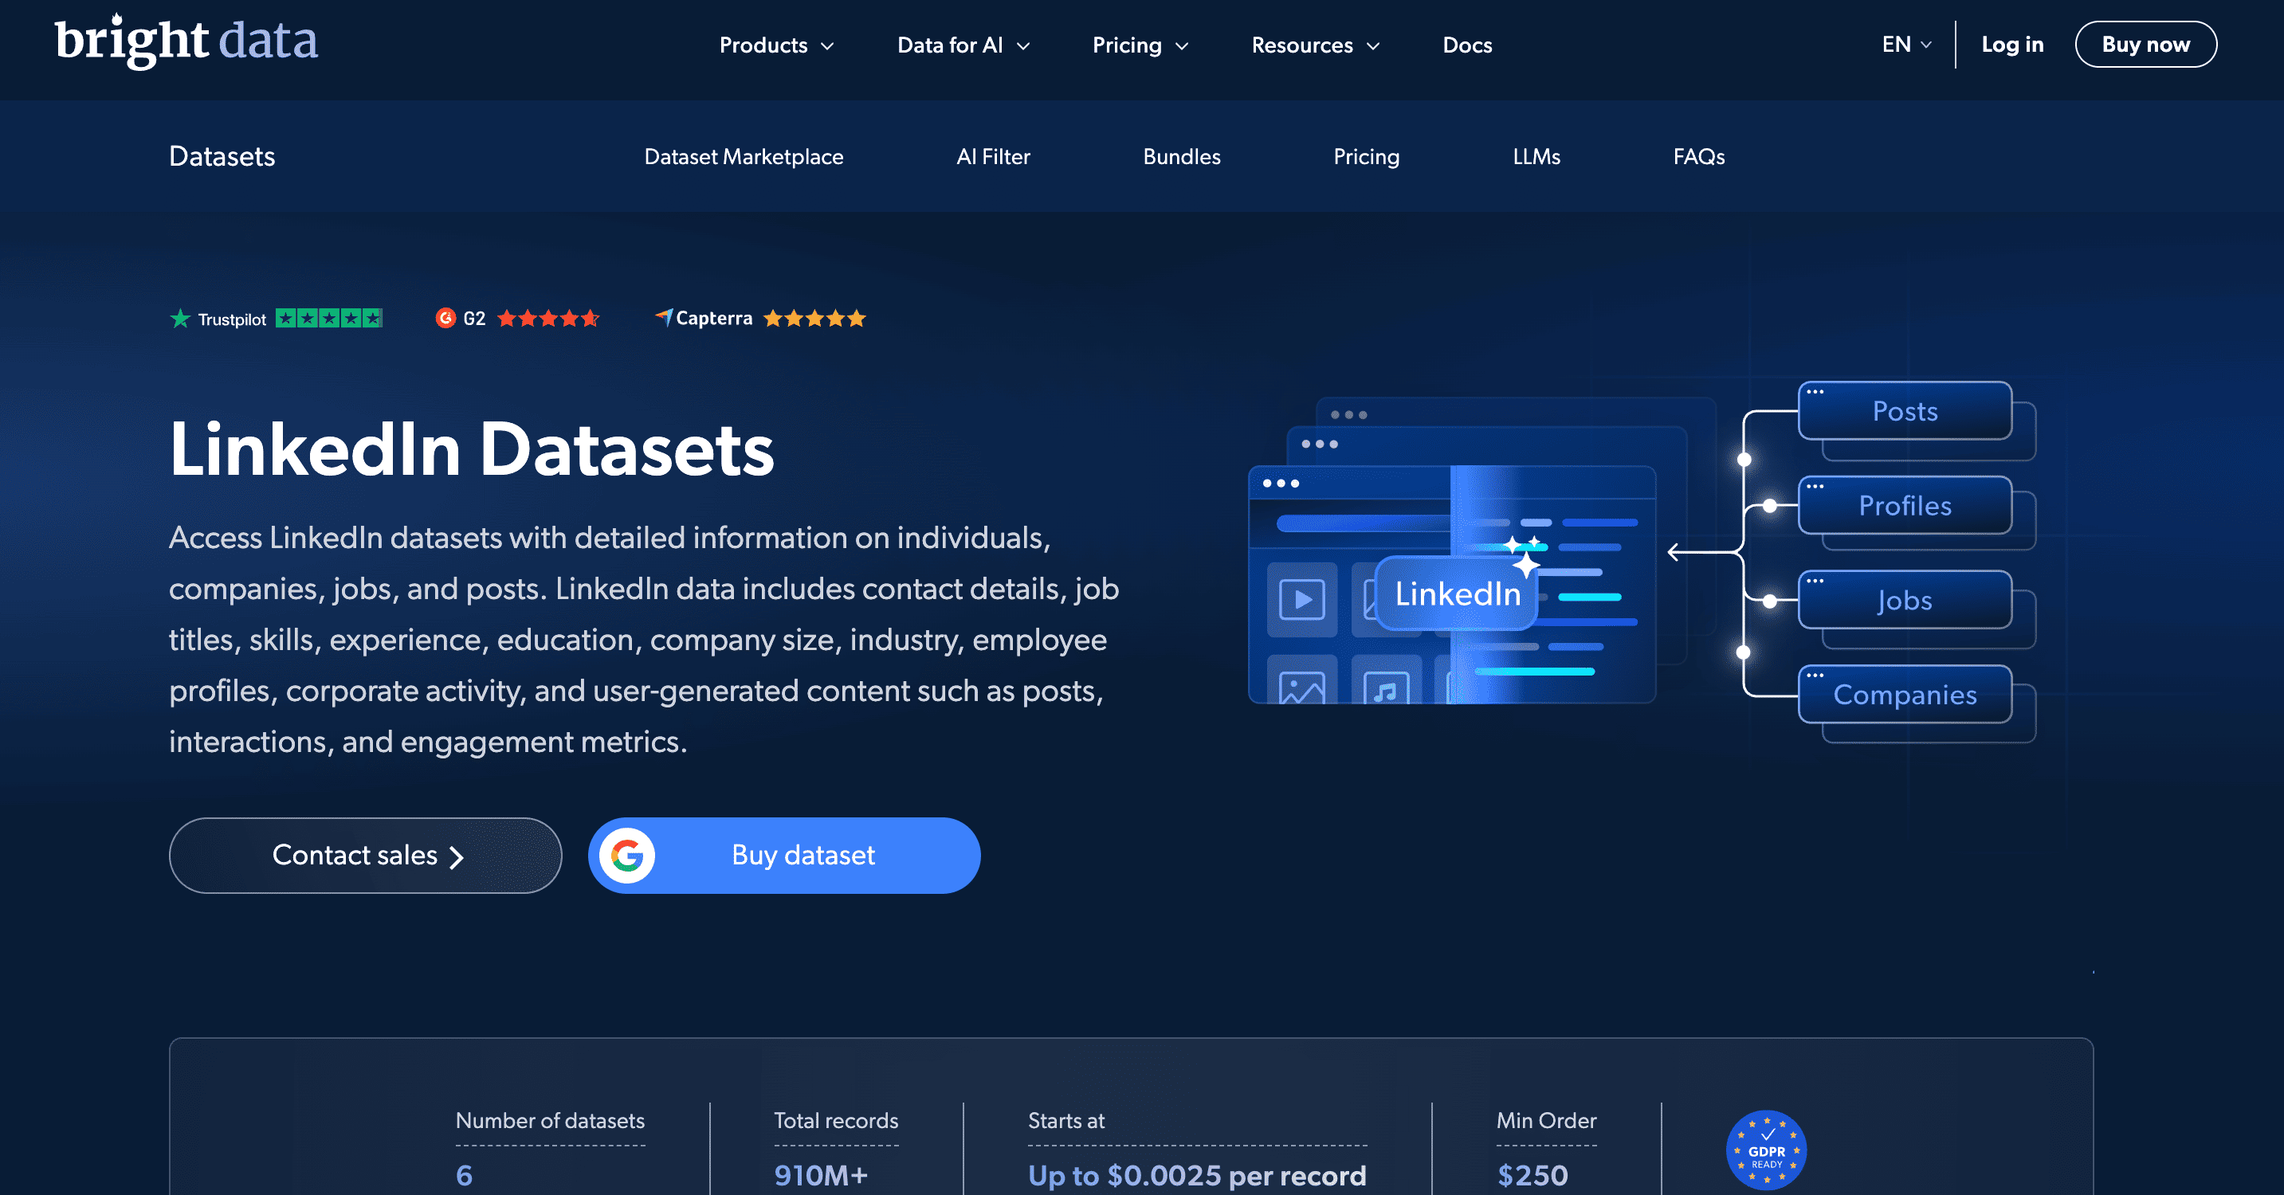Select the Jobs node in the diagram

pyautogui.click(x=1904, y=600)
